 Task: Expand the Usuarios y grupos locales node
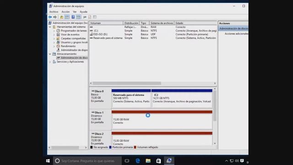point(54,42)
